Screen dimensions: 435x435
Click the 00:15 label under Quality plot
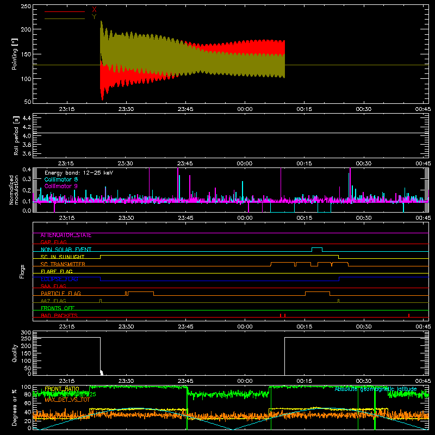304,381
